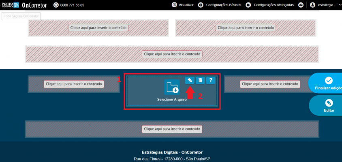Open Configurações Básicas
342x162 pixels.
(x=224, y=5)
